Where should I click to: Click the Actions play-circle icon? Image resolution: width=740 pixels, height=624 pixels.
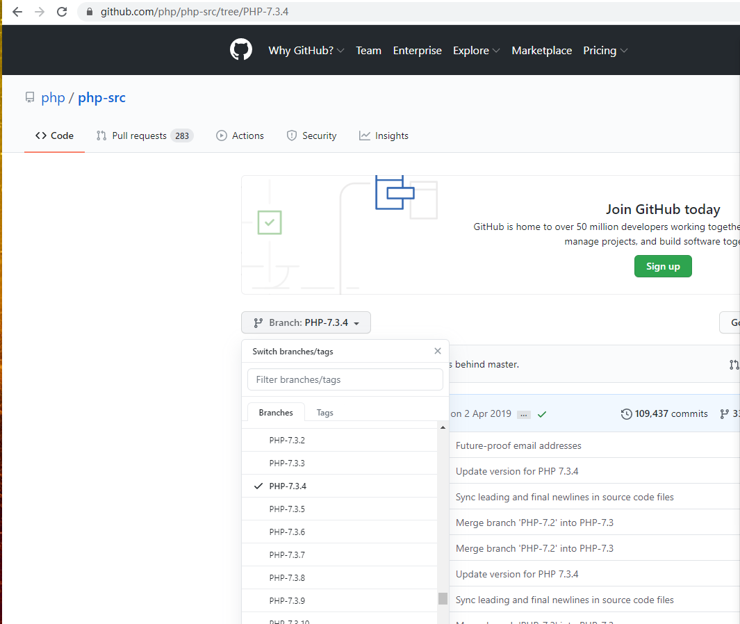pyautogui.click(x=221, y=136)
